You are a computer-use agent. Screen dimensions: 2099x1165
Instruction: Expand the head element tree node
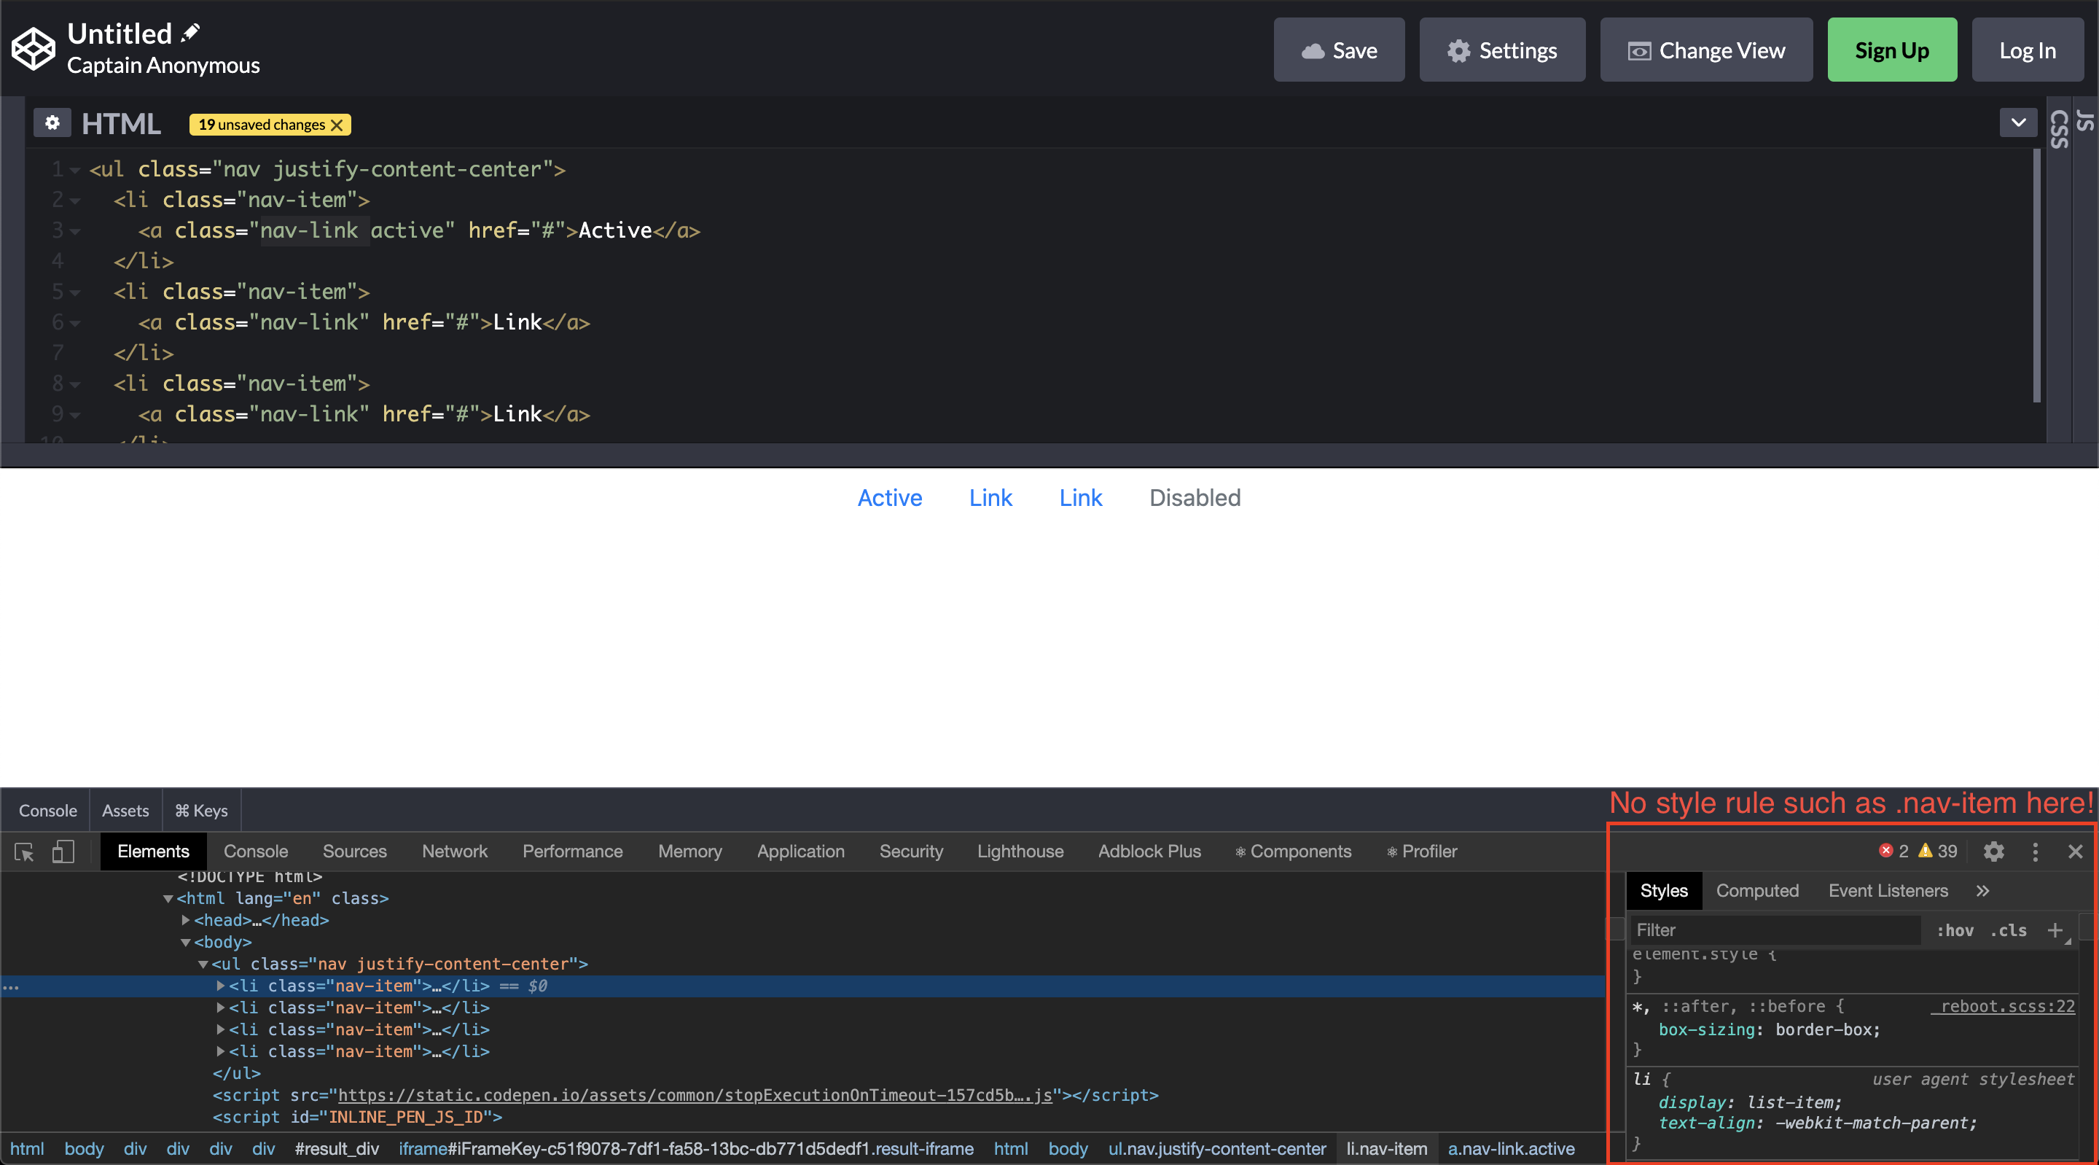pos(186,919)
